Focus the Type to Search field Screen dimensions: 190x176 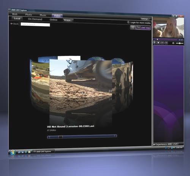pos(35,24)
